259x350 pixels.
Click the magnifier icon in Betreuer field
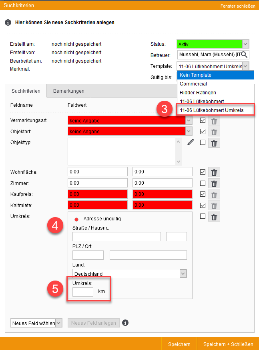[244, 55]
